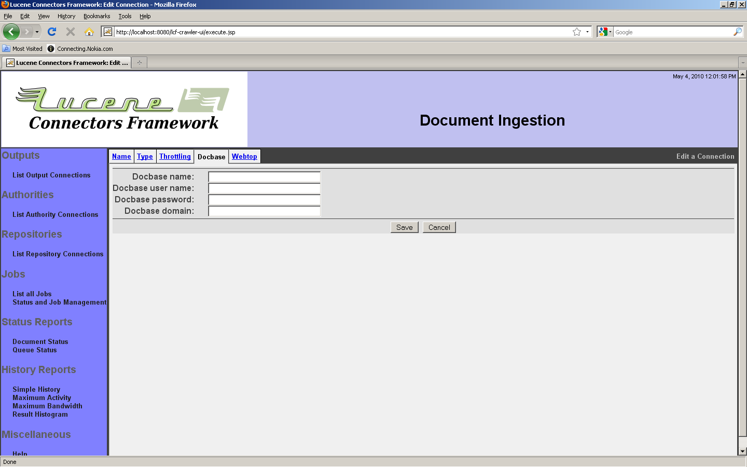The width and height of the screenshot is (747, 467).
Task: Switch to the Throttling tab
Action: (x=175, y=156)
